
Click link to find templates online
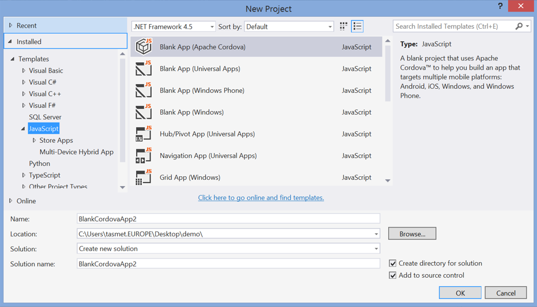tap(261, 198)
